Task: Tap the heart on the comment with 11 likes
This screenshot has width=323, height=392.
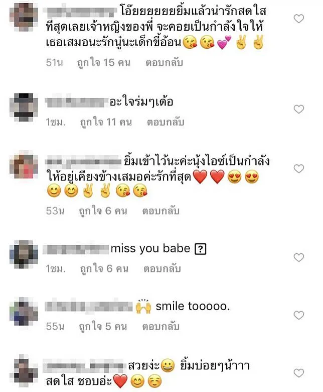Action: pos(298,109)
